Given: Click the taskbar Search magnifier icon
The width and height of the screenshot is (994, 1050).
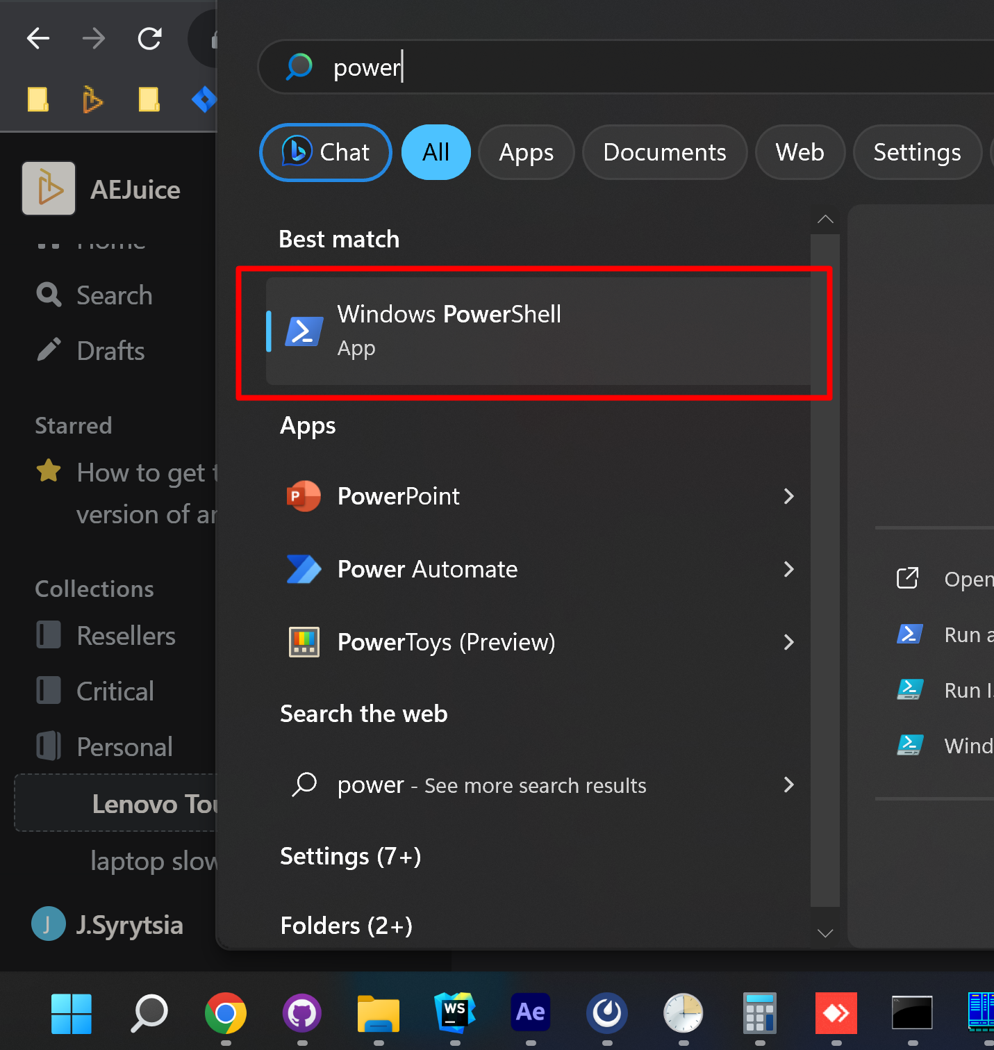Looking at the screenshot, I should 149,1013.
